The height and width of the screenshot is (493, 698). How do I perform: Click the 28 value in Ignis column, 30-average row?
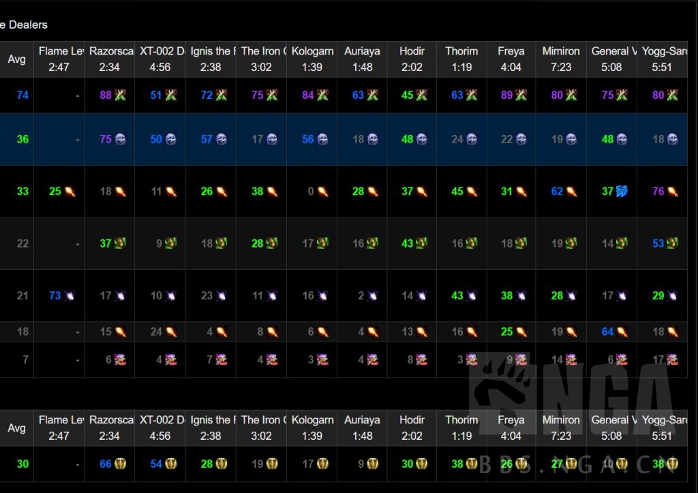(x=207, y=464)
